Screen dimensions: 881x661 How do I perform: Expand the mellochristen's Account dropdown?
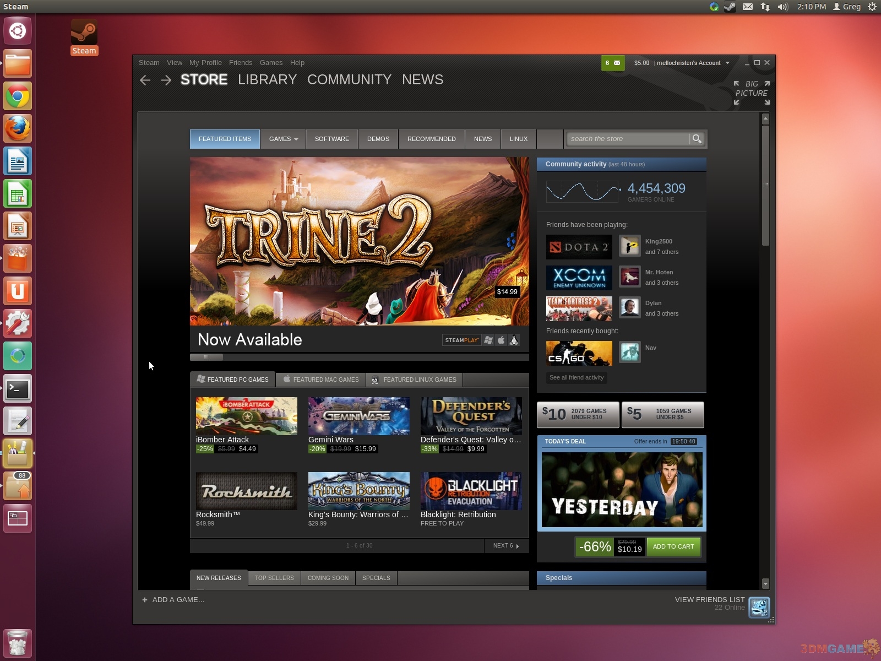coord(693,63)
